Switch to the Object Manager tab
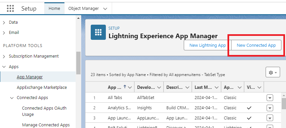The width and height of the screenshot is (286, 128). pyautogui.click(x=83, y=9)
